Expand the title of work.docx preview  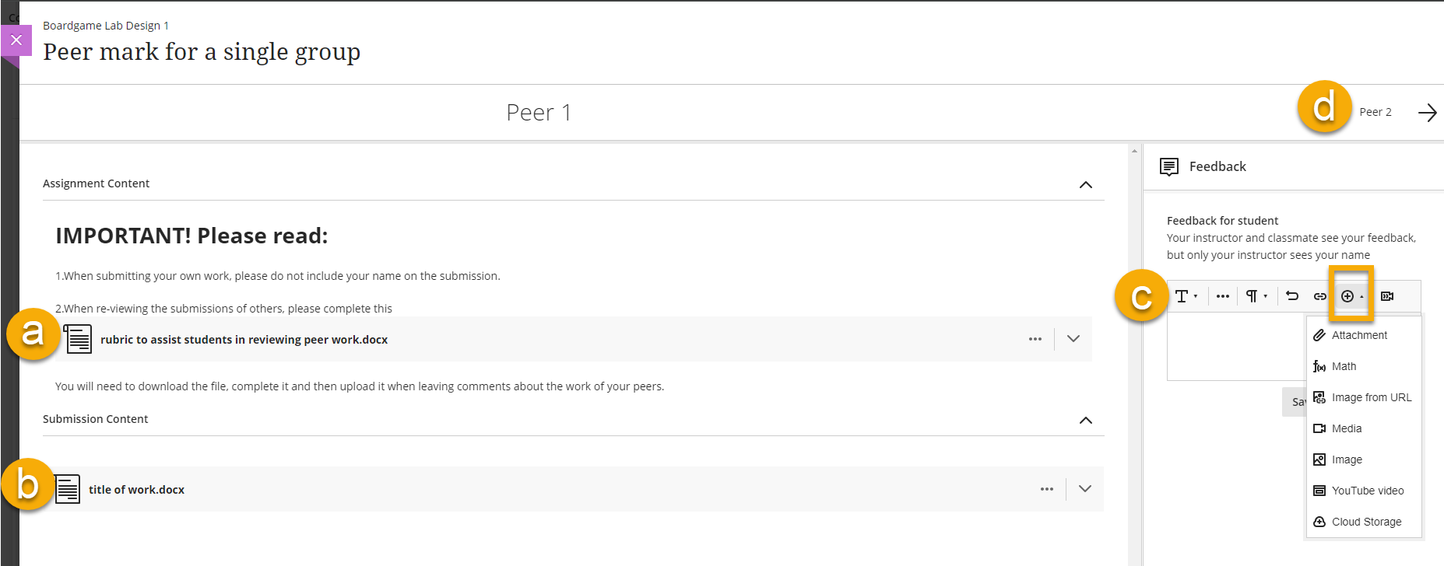[1085, 489]
